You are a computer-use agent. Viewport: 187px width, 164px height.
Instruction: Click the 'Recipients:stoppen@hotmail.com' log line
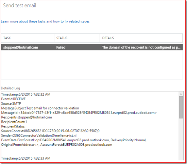click(27, 117)
